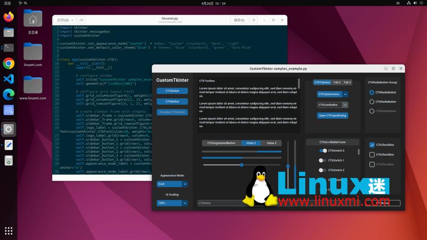
Task: Click Save button in text editor
Action: coord(239,20)
